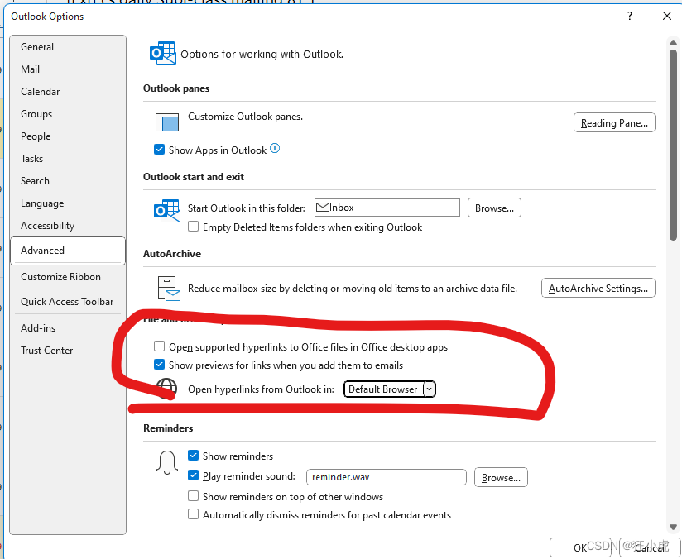This screenshot has width=682, height=559.
Task: Open Calendar options category
Action: [x=68, y=92]
